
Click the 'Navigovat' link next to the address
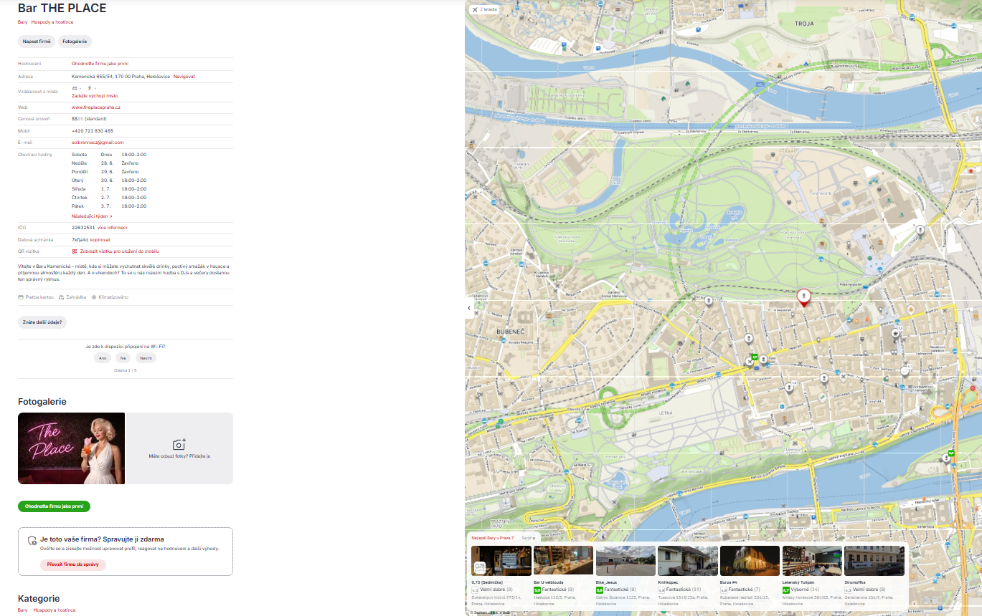[184, 76]
